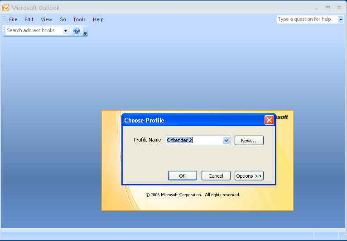Open the Edit menu
Image resolution: width=347 pixels, height=241 pixels.
29,19
